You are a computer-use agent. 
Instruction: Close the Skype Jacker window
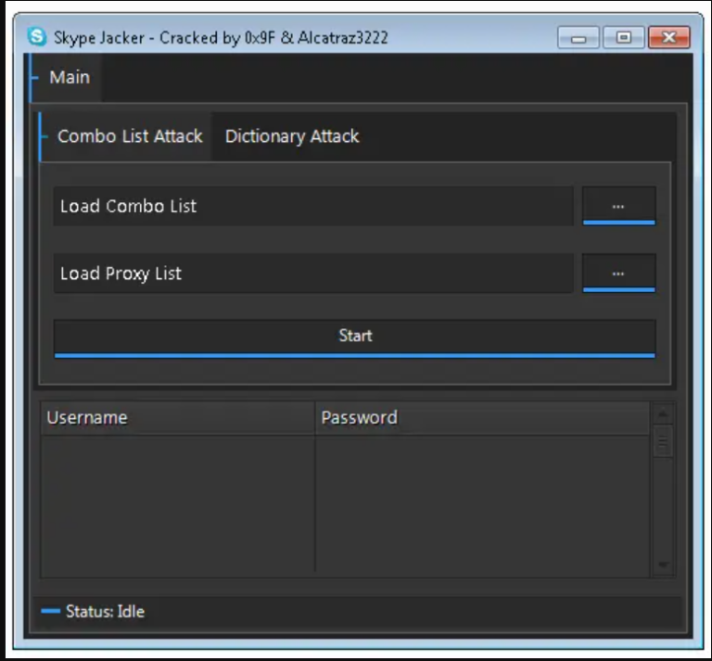tap(669, 37)
